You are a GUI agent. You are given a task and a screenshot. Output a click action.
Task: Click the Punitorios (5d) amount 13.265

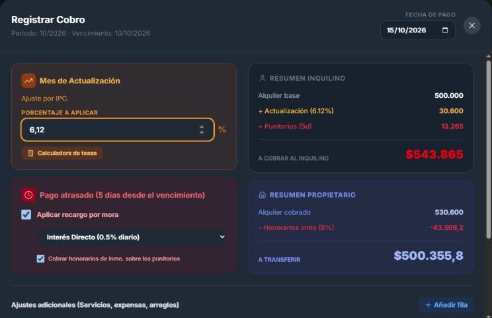point(452,126)
